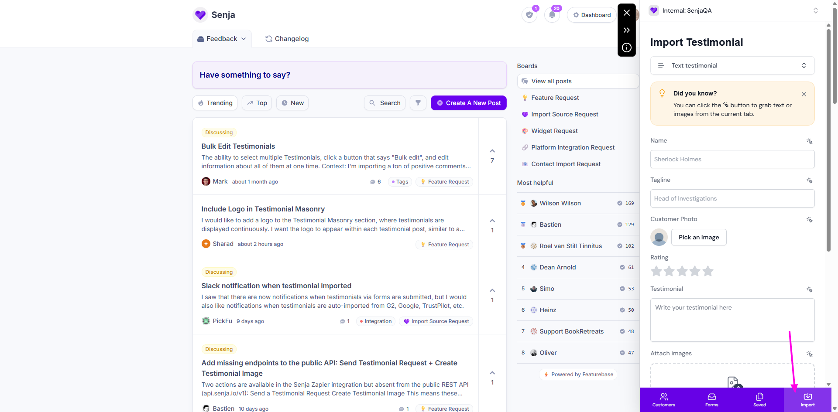This screenshot has height=412, width=838.
Task: Expand the Feedback dropdown menu
Action: 222,39
